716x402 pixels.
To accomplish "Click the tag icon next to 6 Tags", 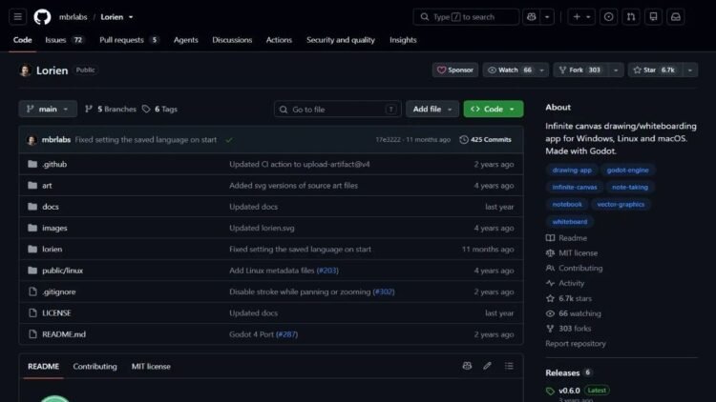I will [146, 109].
